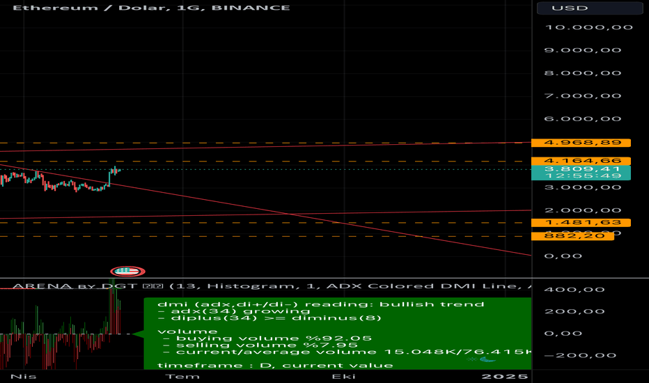Click the US flag economic event icon
Viewport: 649px width, 383px height.
point(127,272)
